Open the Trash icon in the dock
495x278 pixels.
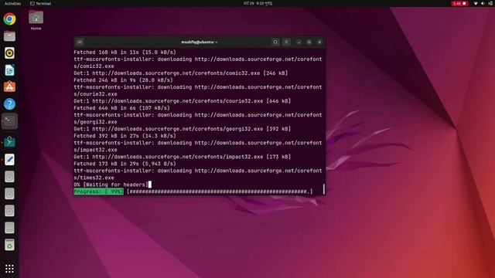(9, 245)
